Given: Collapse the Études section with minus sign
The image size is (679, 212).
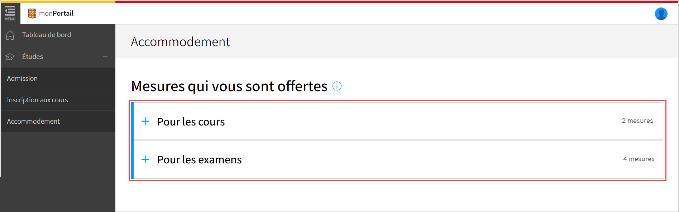Looking at the screenshot, I should [105, 56].
